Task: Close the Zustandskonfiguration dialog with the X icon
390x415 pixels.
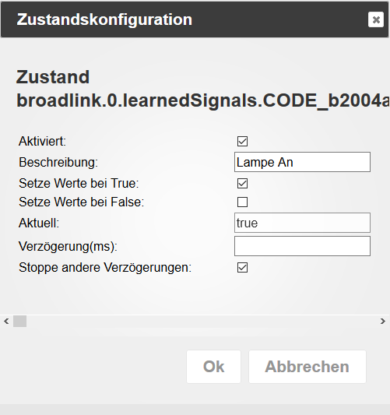Action: [376, 19]
